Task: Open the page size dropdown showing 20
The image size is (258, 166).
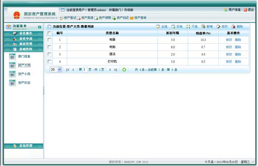Action: pyautogui.click(x=56, y=69)
